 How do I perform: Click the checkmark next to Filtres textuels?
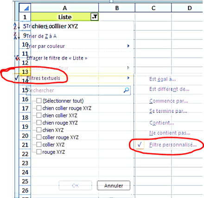pos(17,78)
